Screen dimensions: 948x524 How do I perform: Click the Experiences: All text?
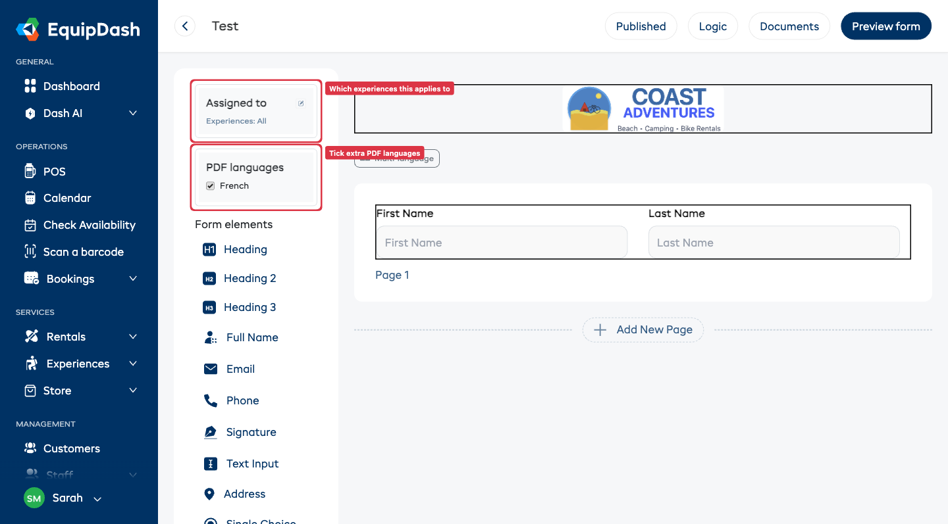[236, 121]
